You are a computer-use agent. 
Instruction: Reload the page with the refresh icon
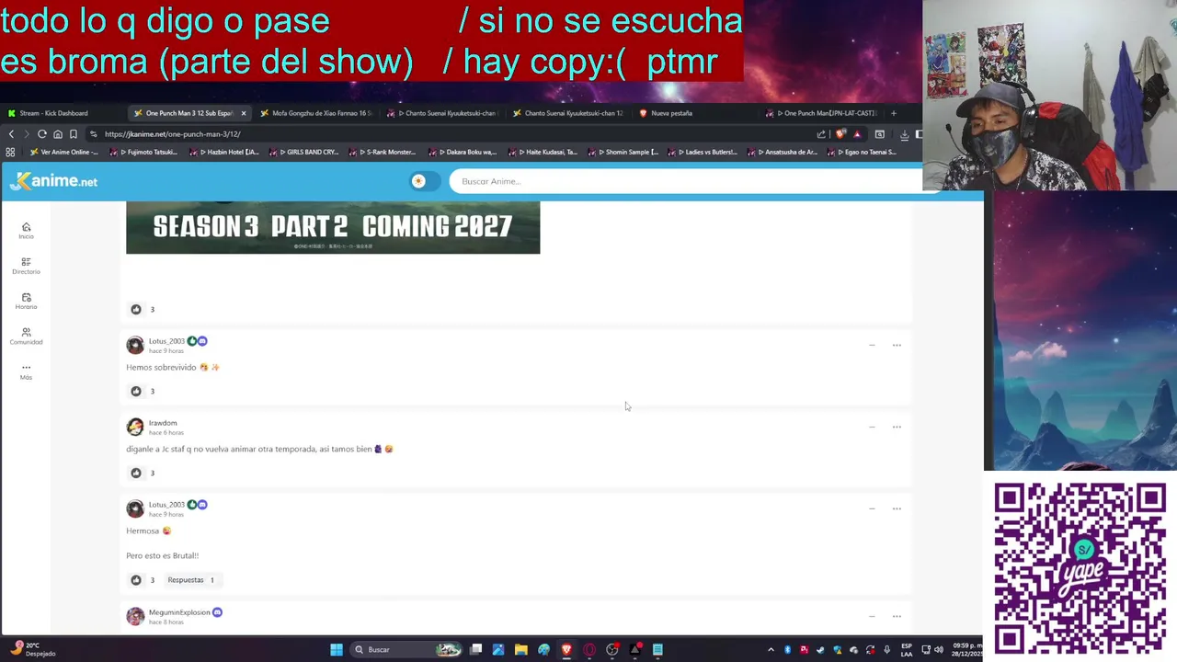tap(41, 134)
